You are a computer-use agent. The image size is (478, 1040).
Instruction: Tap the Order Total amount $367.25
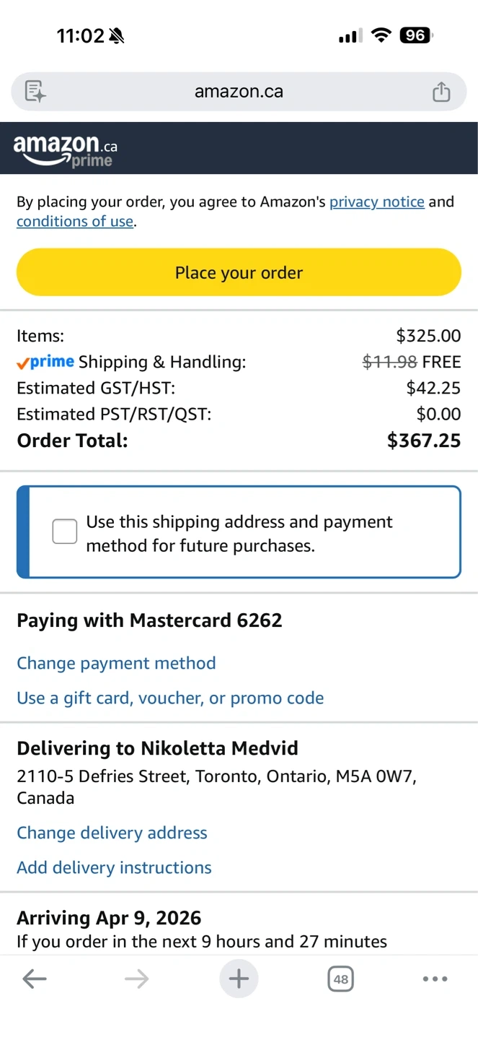(424, 441)
